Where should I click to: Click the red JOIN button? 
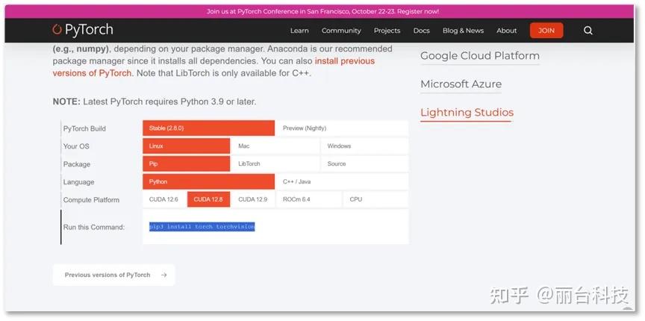546,31
